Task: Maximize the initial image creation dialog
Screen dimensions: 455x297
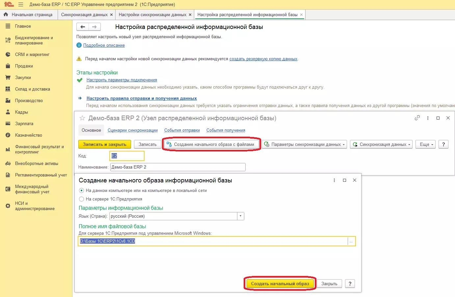Action: click(x=344, y=180)
